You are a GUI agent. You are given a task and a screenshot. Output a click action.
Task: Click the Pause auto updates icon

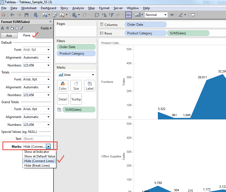pyautogui.click(x=74, y=15)
